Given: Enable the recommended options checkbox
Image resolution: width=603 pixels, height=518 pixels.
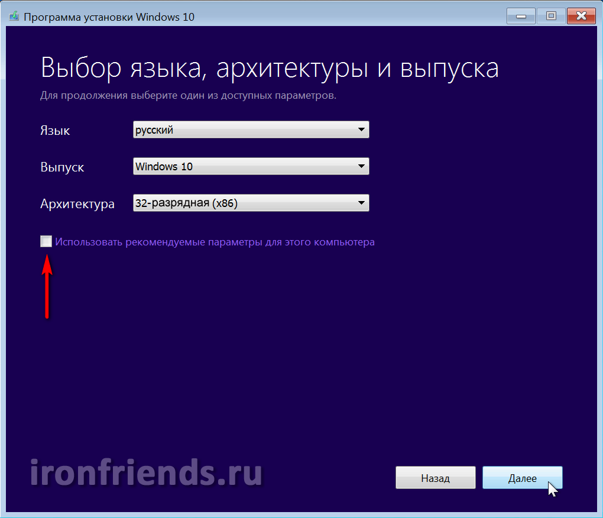Looking at the screenshot, I should pos(46,241).
